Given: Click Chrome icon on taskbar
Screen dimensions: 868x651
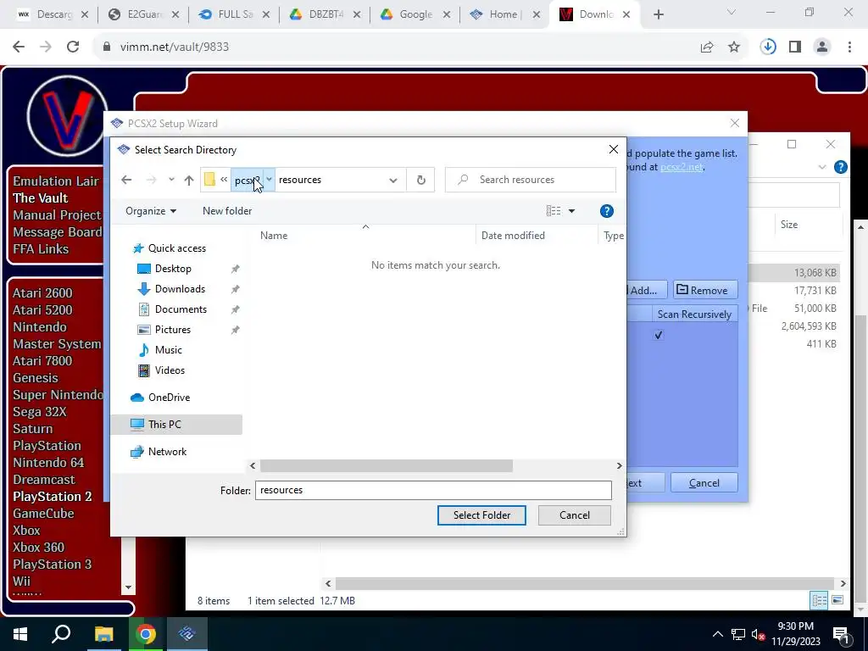Looking at the screenshot, I should pyautogui.click(x=145, y=634).
